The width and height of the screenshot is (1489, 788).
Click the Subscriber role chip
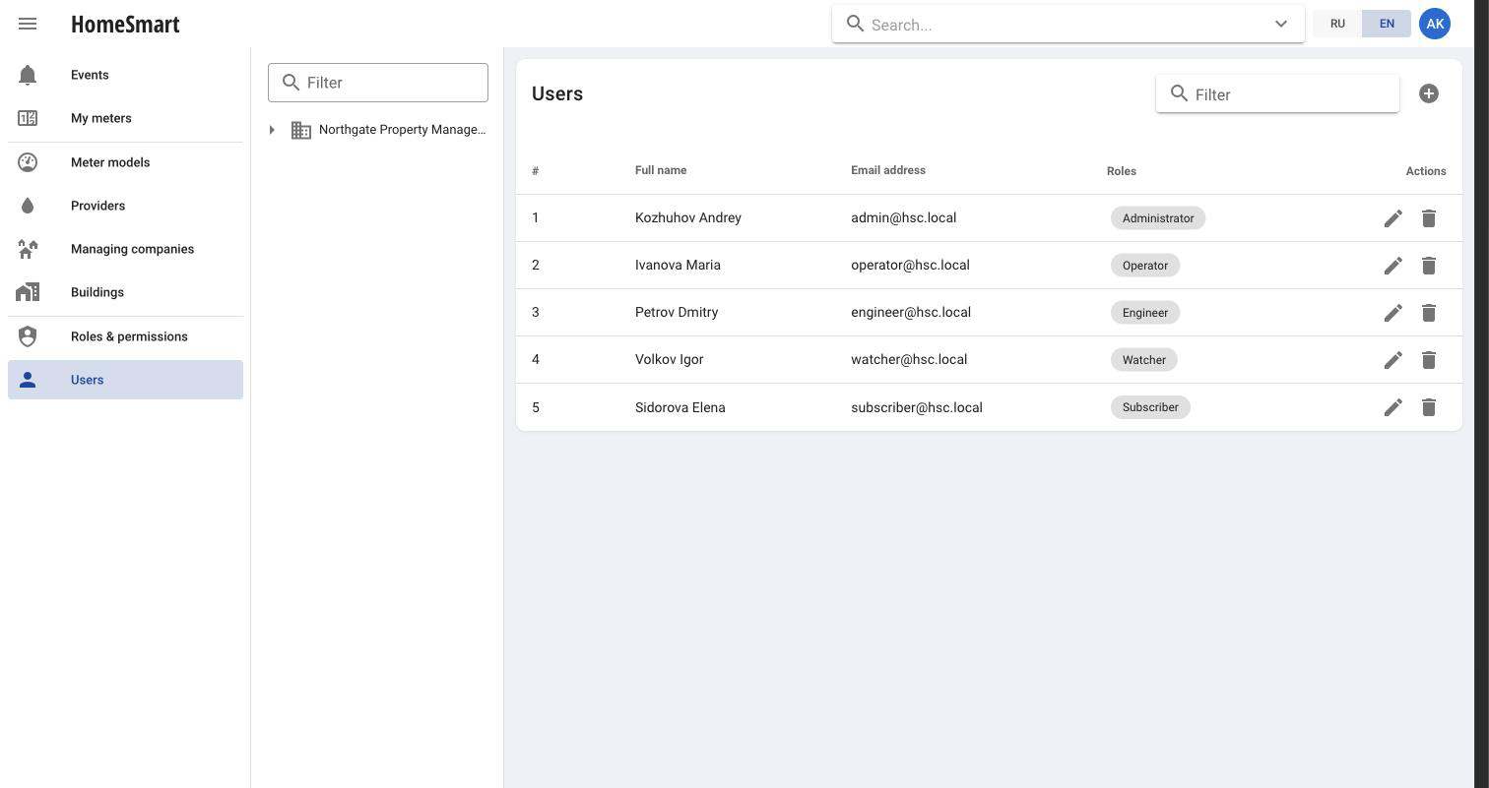1150,407
